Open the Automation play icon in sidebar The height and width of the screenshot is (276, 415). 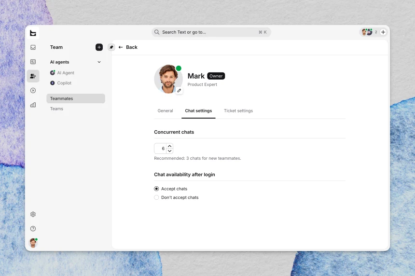33,91
